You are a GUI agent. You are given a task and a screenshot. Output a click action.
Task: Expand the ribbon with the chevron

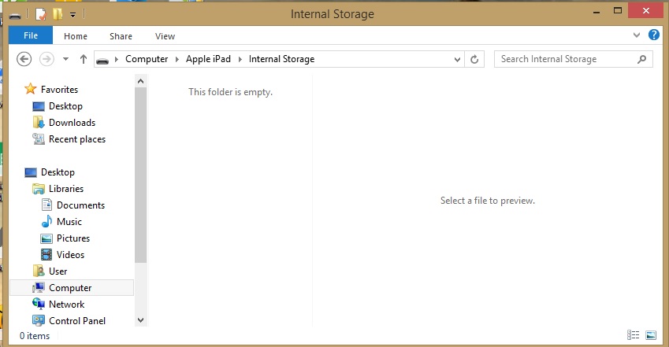pyautogui.click(x=637, y=36)
